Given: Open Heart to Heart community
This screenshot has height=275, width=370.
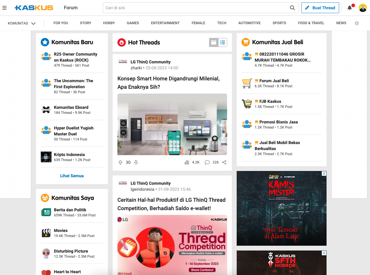Looking at the screenshot, I should coord(67,272).
